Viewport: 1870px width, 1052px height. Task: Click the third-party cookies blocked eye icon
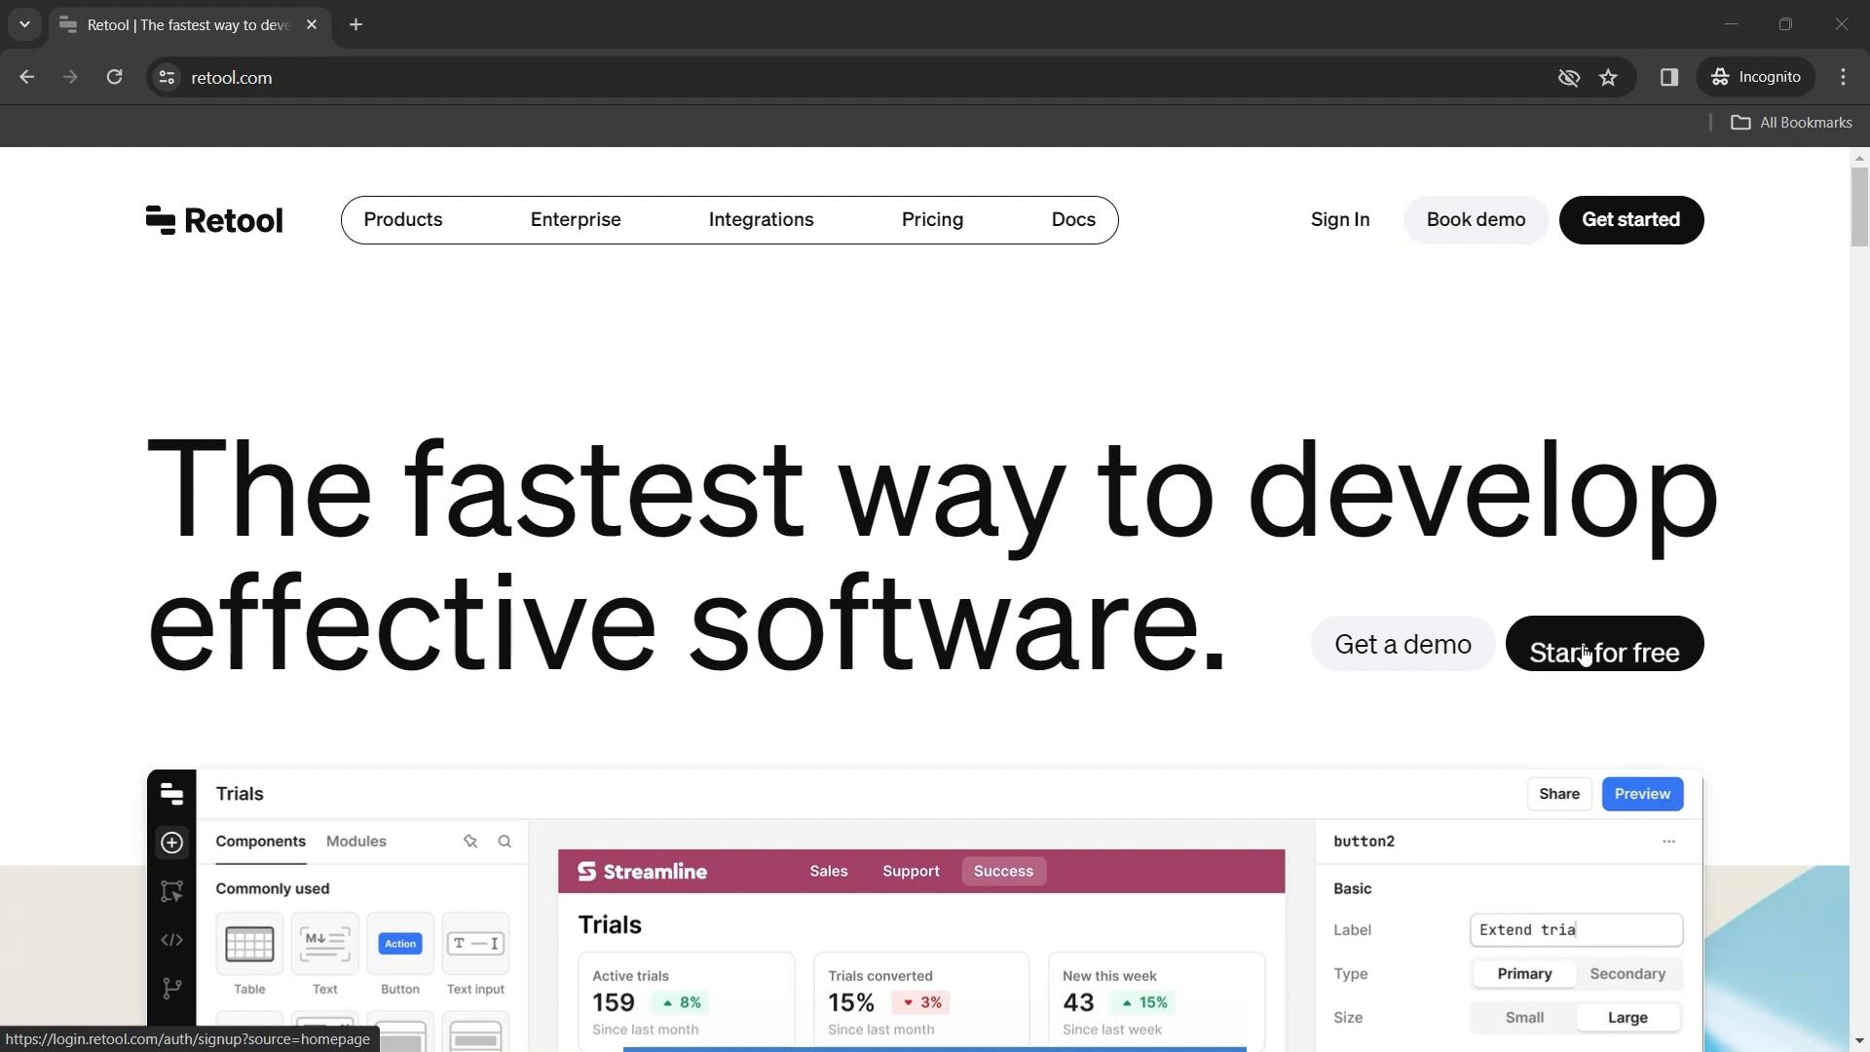(x=1568, y=77)
